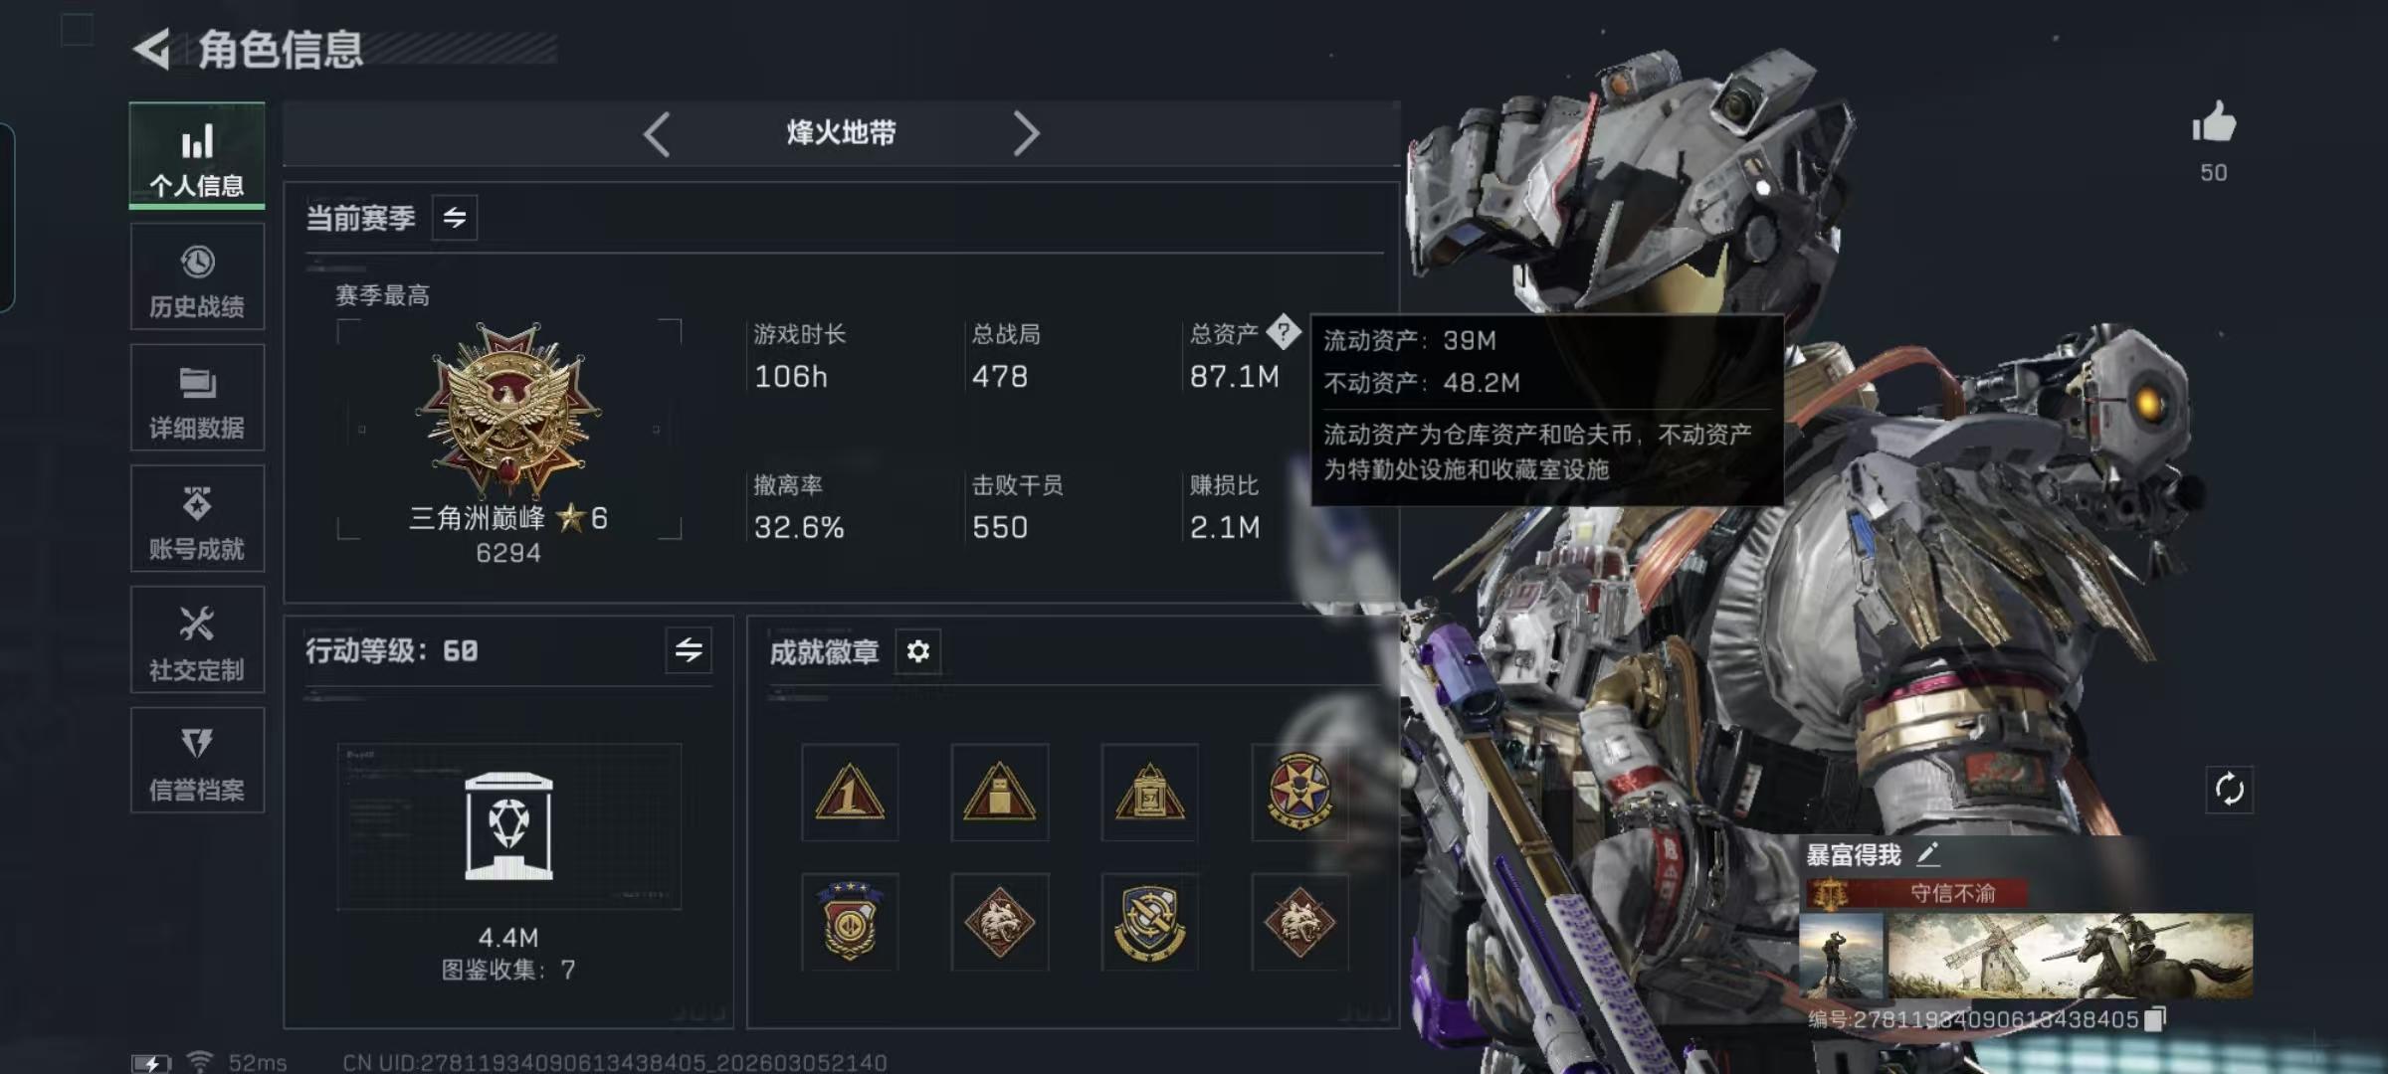Switch to previous mode with left chevron
This screenshot has height=1074, width=2388.
tap(657, 133)
